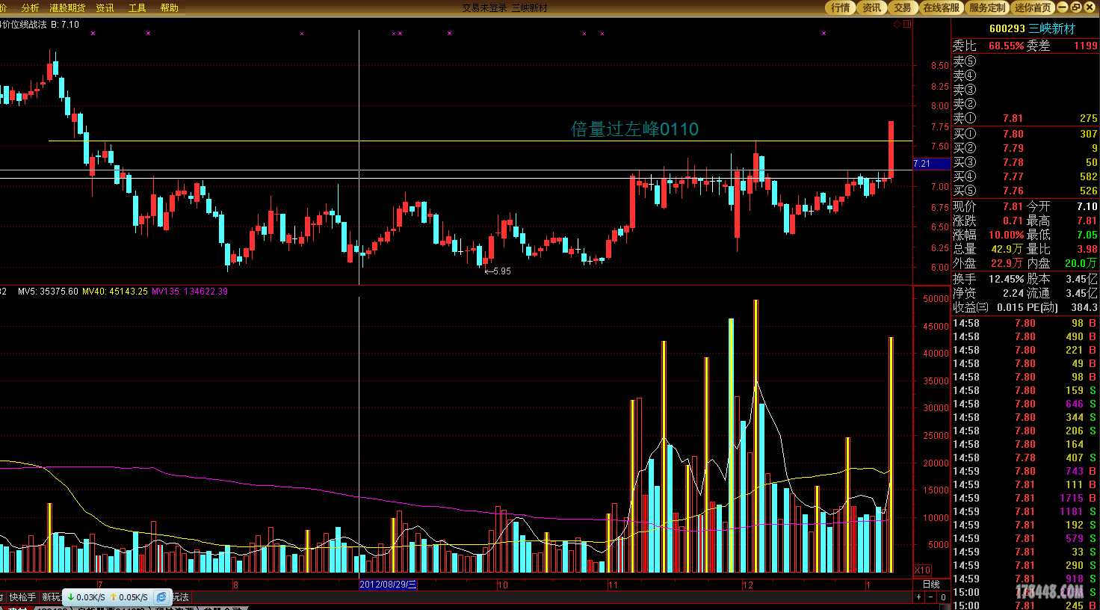This screenshot has width=1100, height=610.
Task: Open the 帮助 menu
Action: point(169,7)
